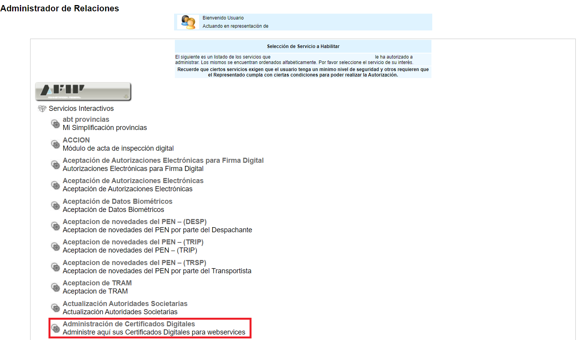Open Aceptación de Datos Biométricos
Image resolution: width=584 pixels, height=340 pixels.
pos(117,201)
